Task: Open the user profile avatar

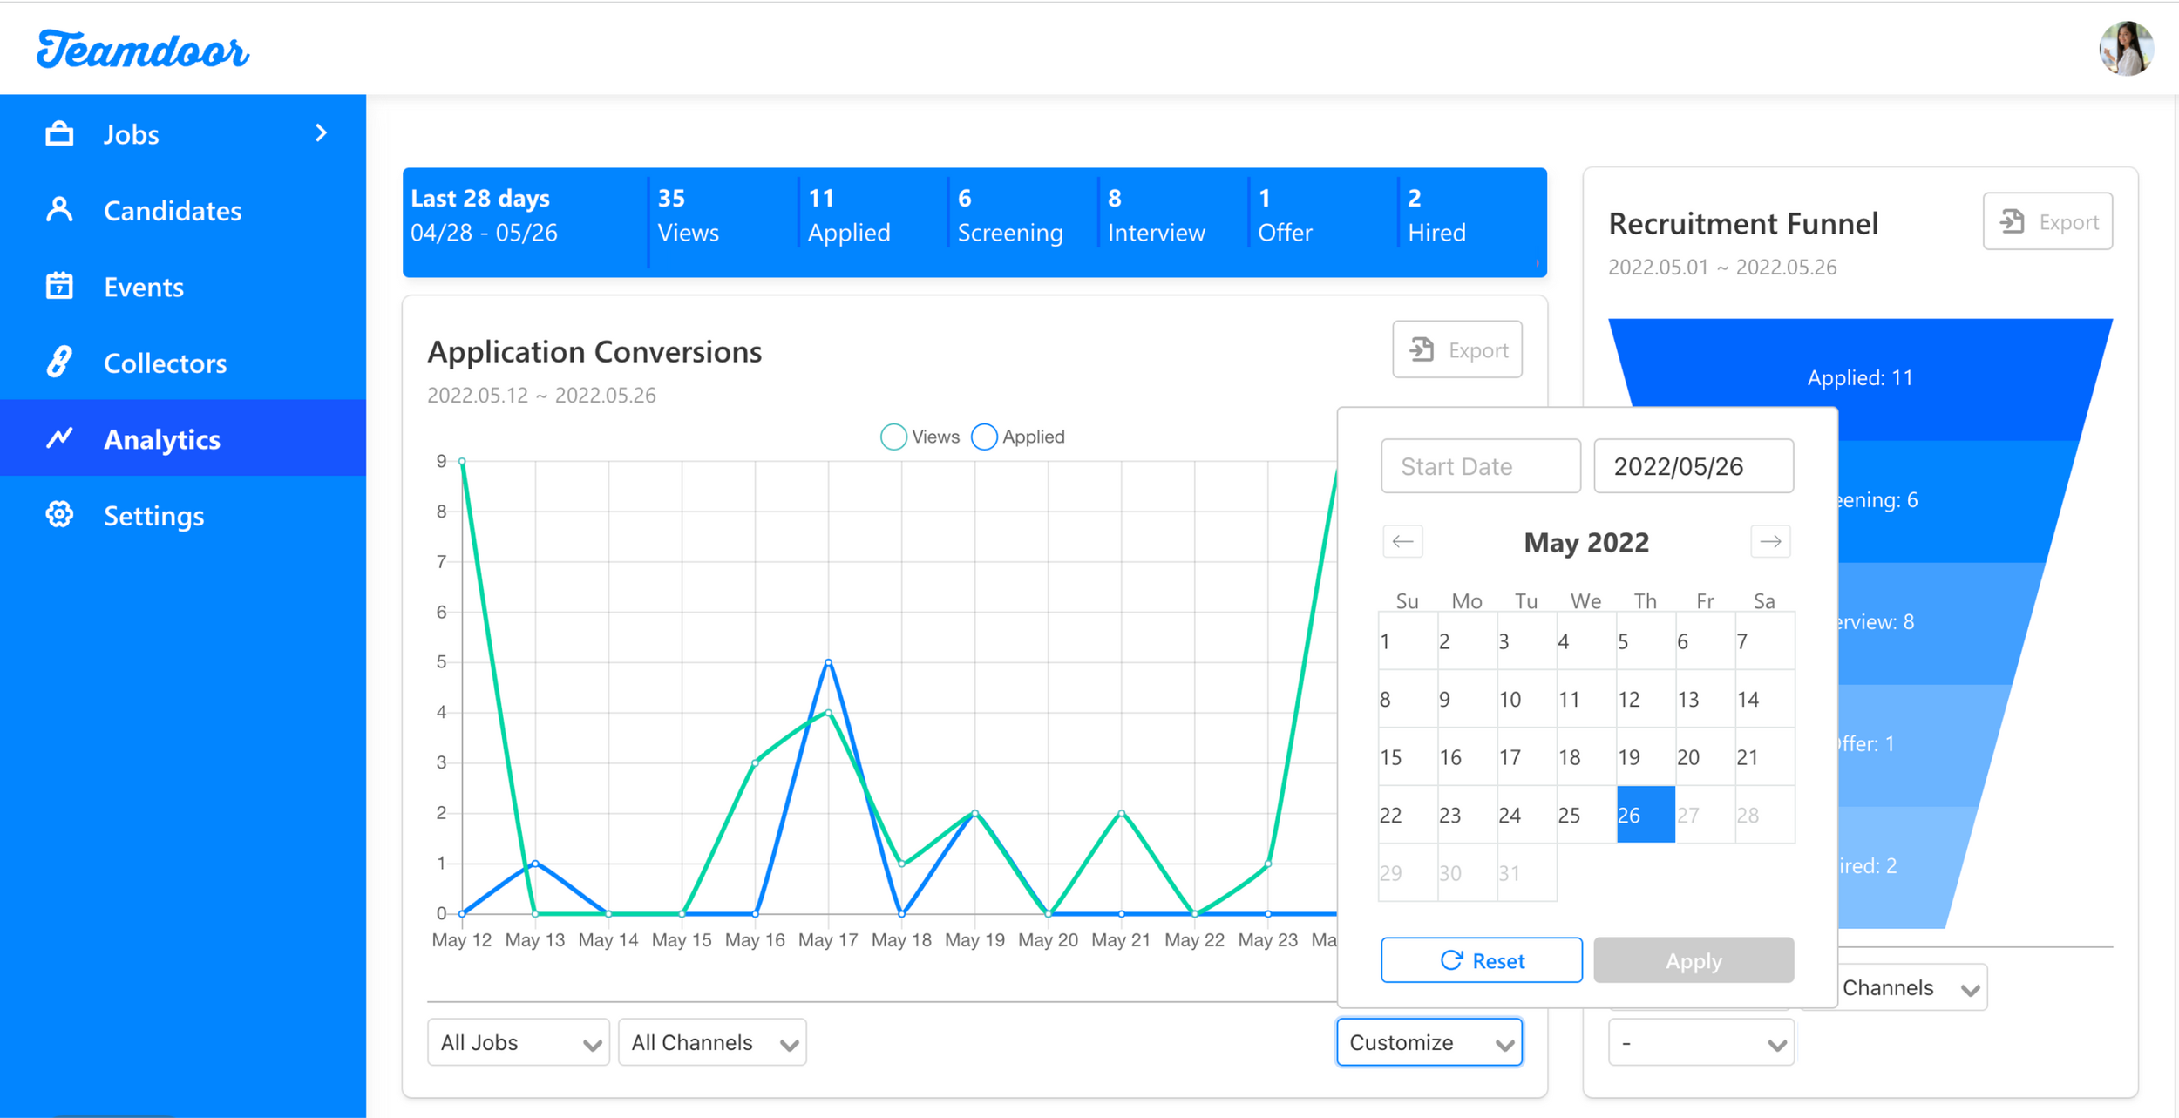Action: click(x=2126, y=49)
